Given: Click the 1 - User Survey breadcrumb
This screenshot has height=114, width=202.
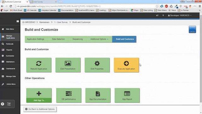Looking at the screenshot, I should tap(61, 22).
